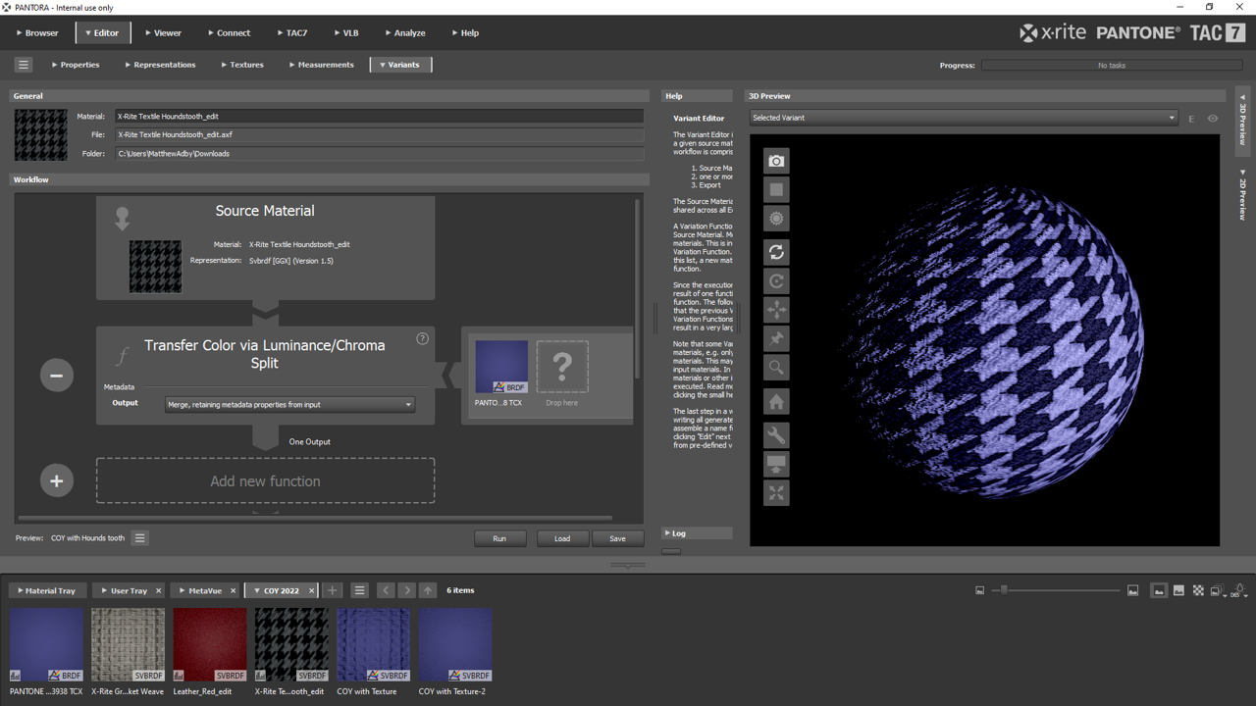The height and width of the screenshot is (706, 1256).
Task: Click the minus button to remove function
Action: [x=57, y=376]
